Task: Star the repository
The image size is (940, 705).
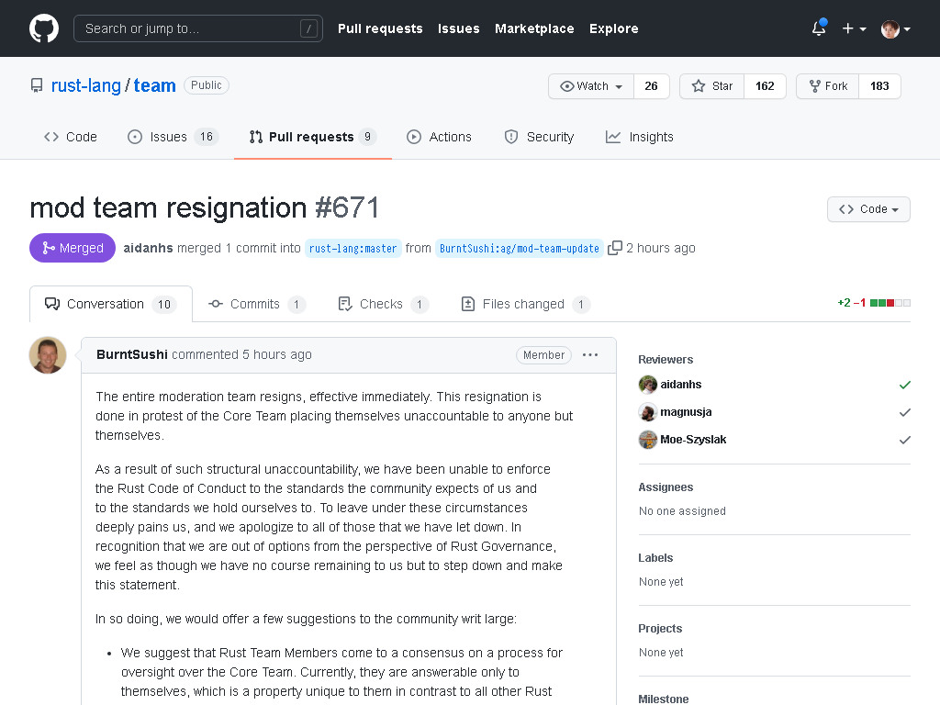Action: point(712,86)
